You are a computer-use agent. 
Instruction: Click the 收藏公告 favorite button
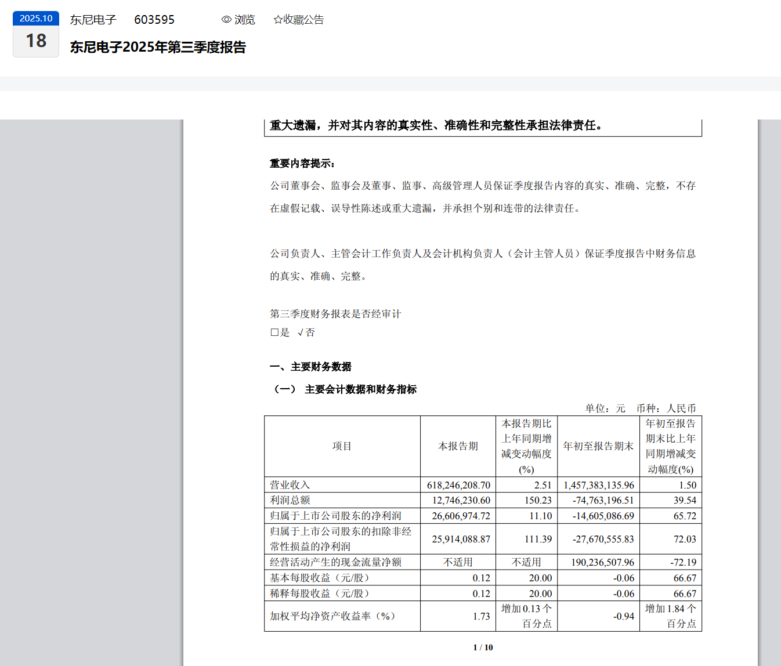point(299,20)
